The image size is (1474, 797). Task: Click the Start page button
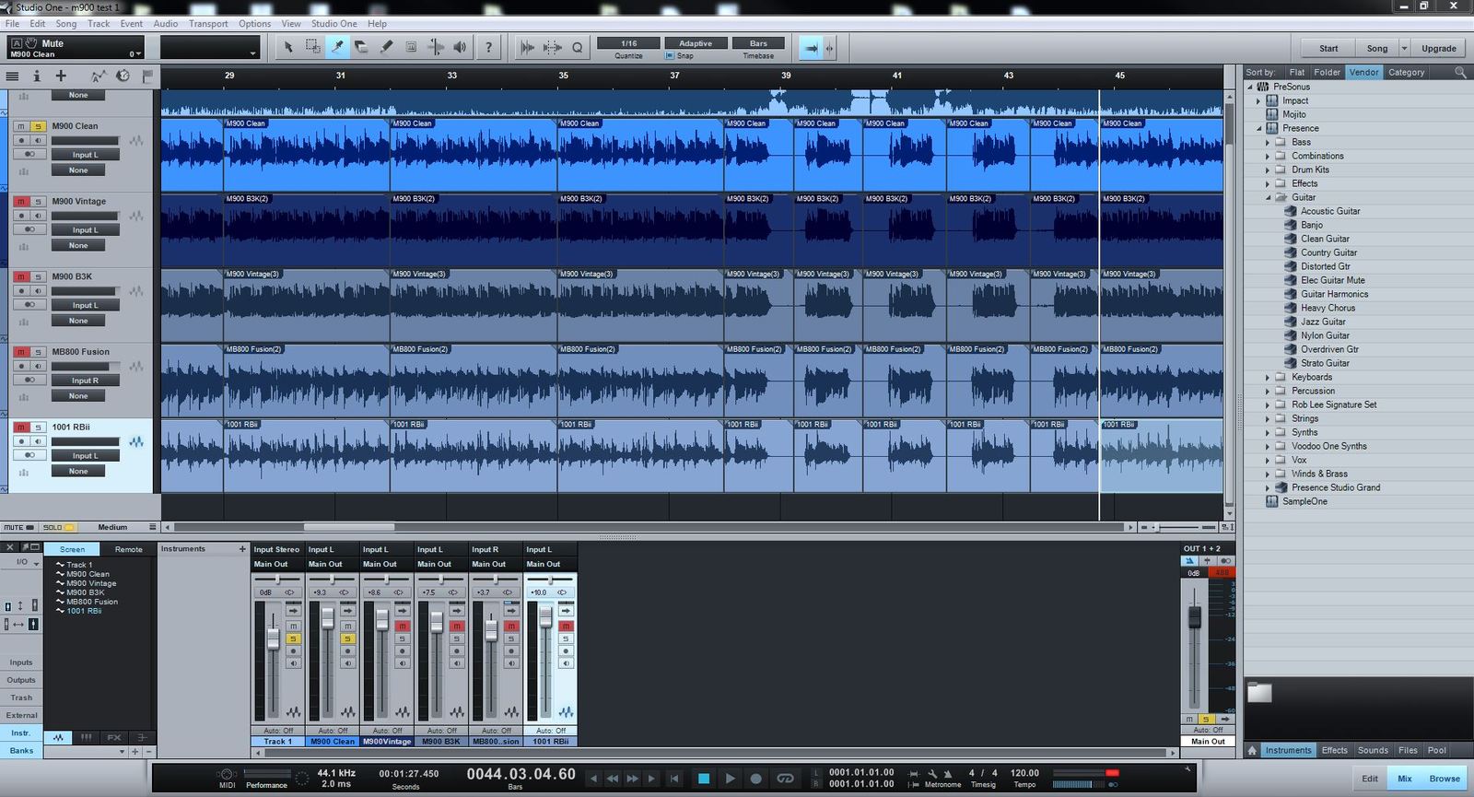coord(1328,48)
